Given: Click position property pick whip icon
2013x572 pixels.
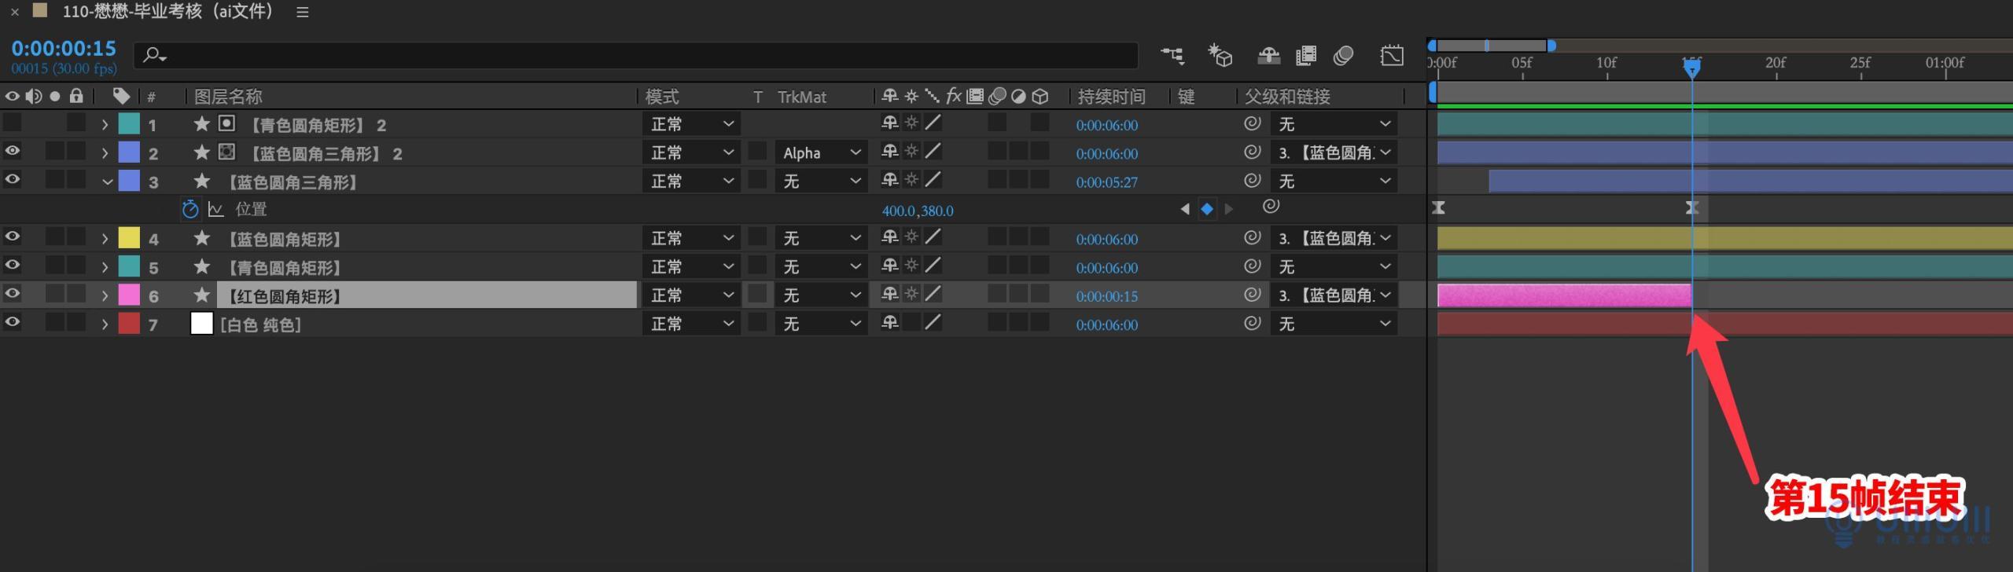Looking at the screenshot, I should click(1271, 207).
